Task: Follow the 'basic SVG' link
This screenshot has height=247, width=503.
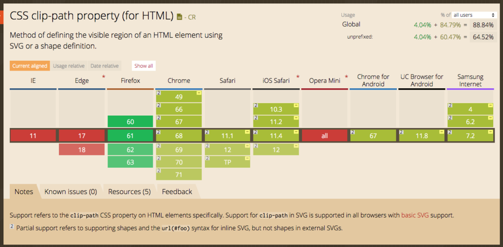Action: tap(415, 215)
